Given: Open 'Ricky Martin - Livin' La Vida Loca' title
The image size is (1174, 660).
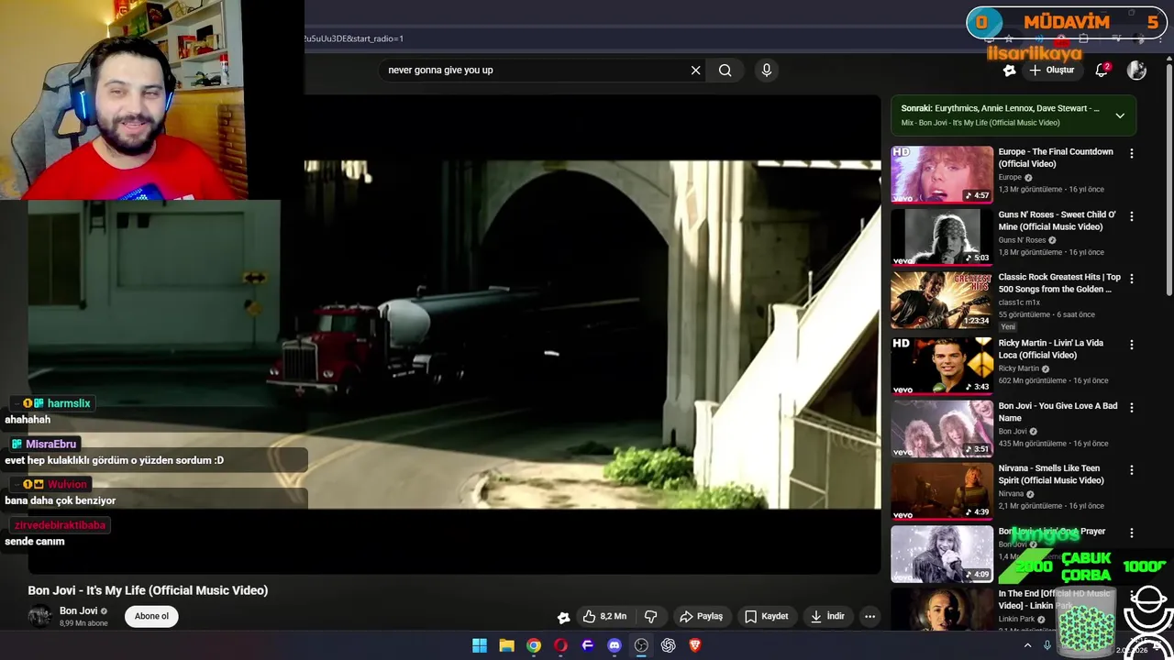Looking at the screenshot, I should click(x=1051, y=348).
